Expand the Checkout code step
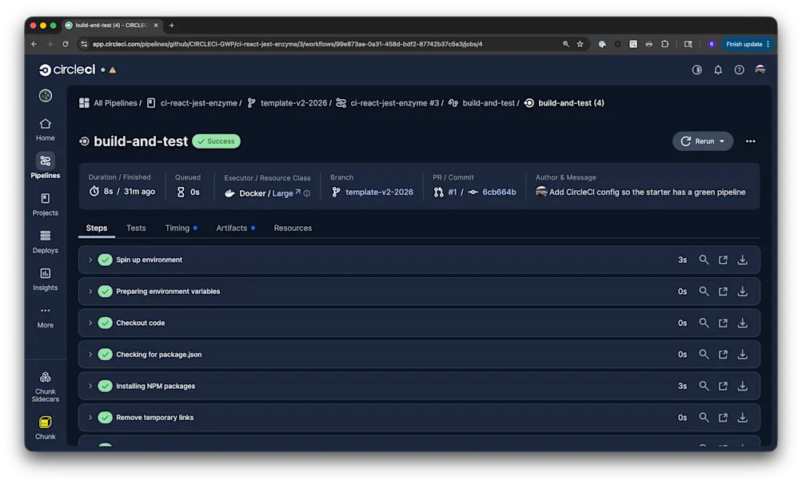Image resolution: width=802 pixels, height=484 pixels. 90,323
